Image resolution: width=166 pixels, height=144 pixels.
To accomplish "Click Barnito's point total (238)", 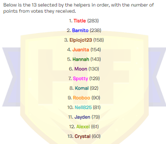I will [x=96, y=30].
